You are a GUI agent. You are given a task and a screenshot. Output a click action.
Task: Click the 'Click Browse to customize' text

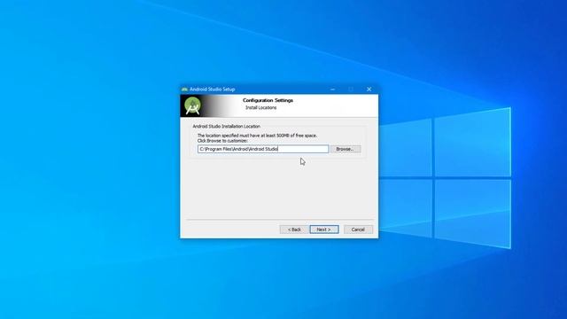pos(222,140)
